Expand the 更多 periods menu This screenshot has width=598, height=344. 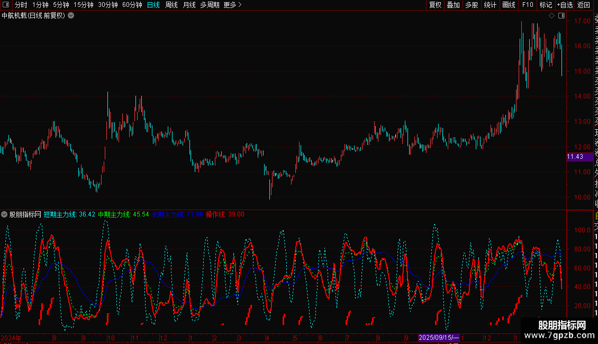[232, 5]
